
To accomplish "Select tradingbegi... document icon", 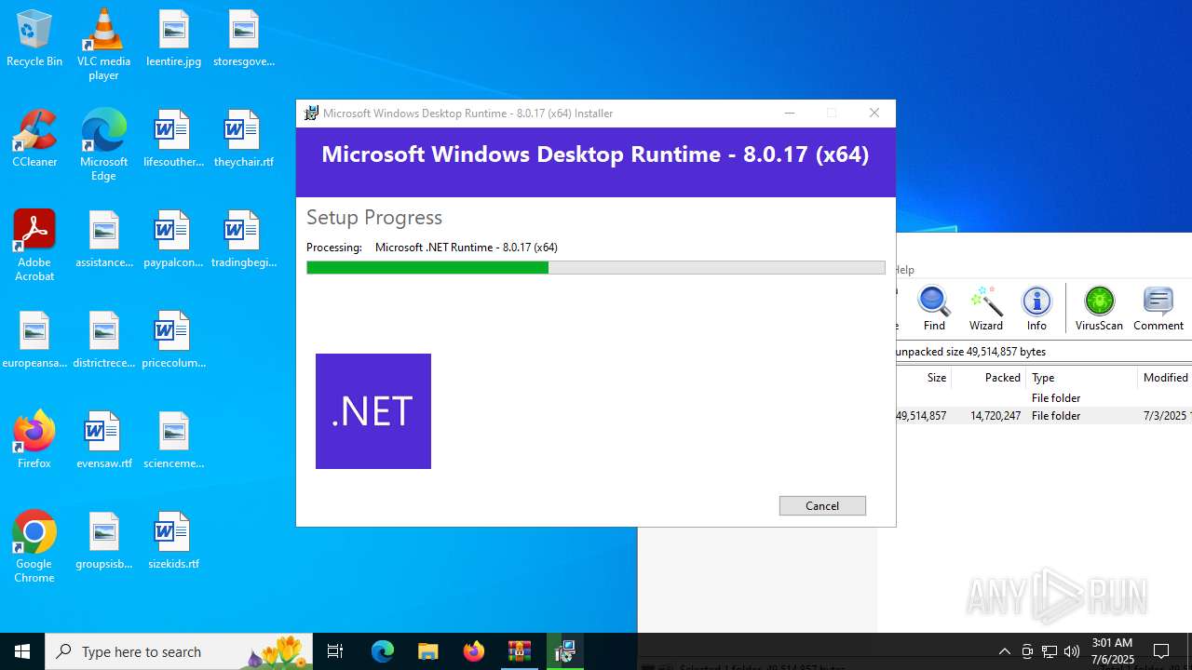I will pyautogui.click(x=244, y=240).
